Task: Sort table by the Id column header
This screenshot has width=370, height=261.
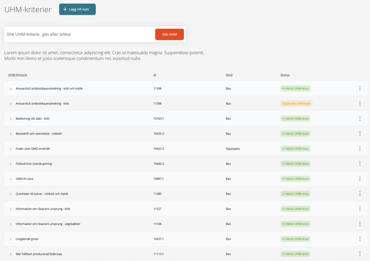Action: point(155,75)
